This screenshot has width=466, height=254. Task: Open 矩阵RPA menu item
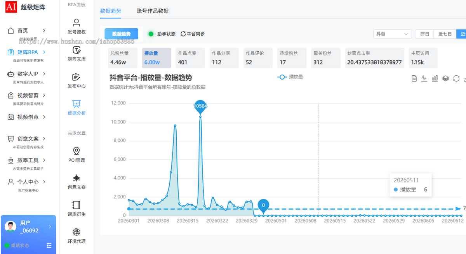(x=28, y=52)
